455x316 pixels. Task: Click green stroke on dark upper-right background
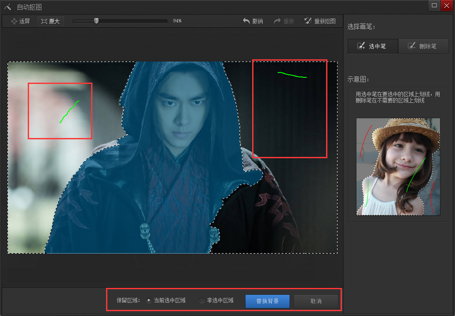pos(292,75)
